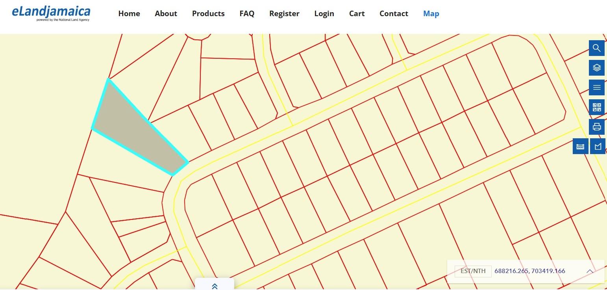Open the map search tool
The width and height of the screenshot is (607, 290).
click(596, 48)
